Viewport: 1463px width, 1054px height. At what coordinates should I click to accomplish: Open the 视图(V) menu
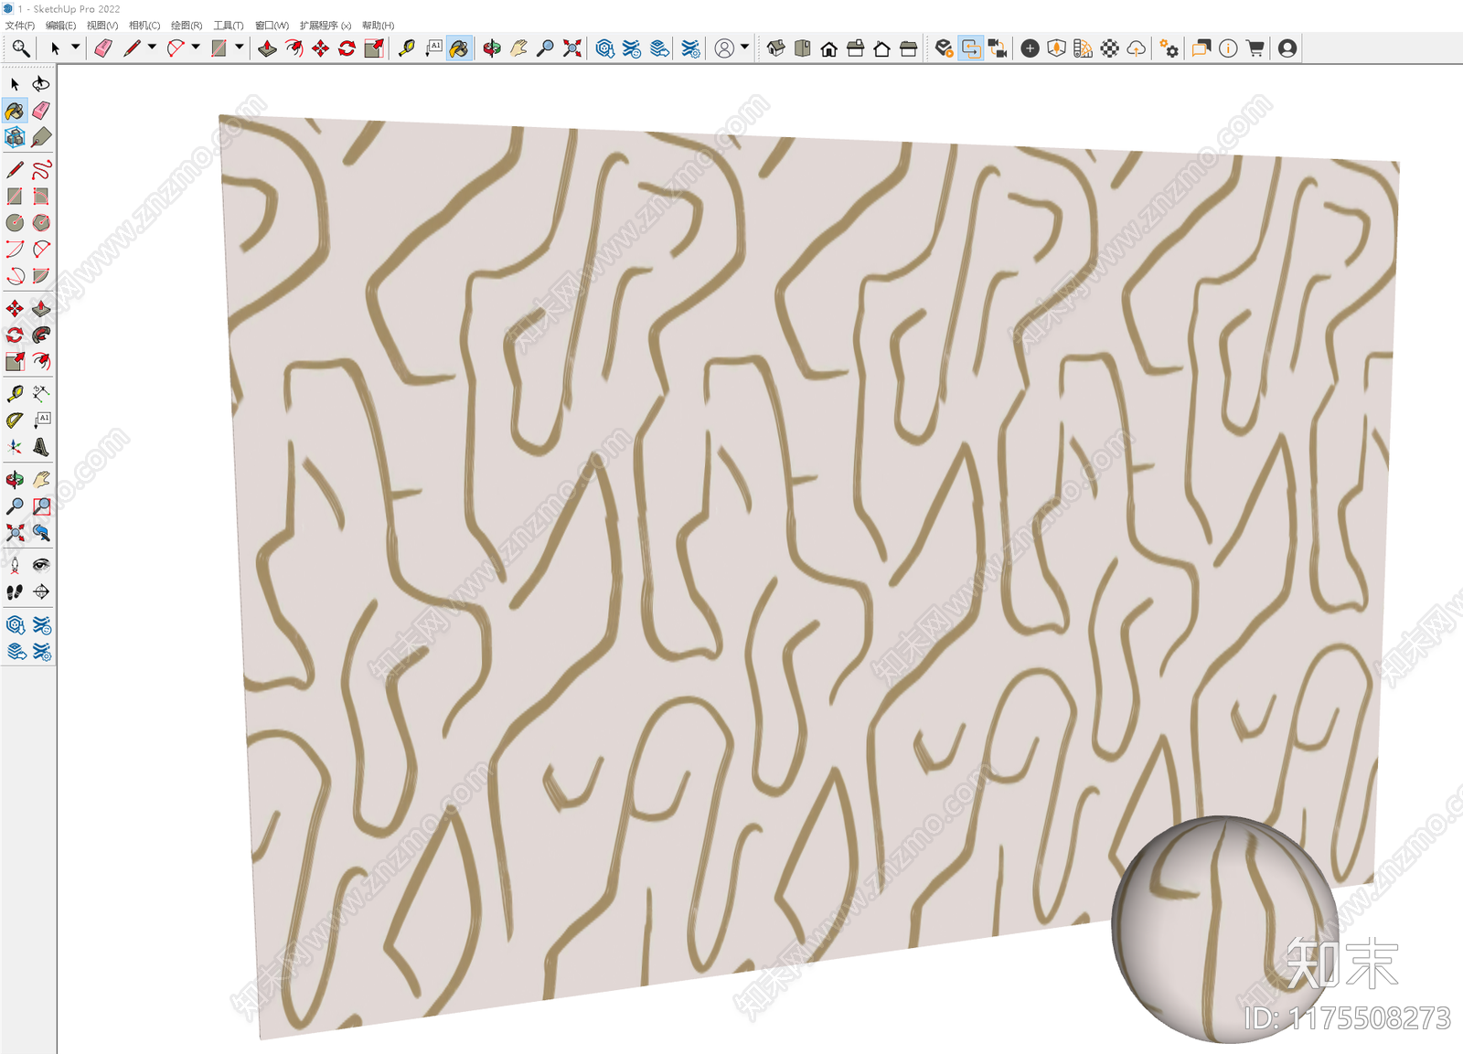102,26
